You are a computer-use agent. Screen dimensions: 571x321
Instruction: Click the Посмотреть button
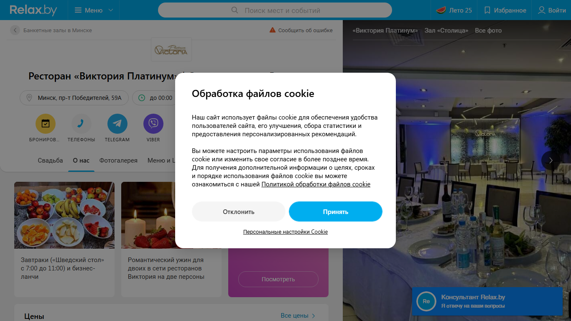278,279
